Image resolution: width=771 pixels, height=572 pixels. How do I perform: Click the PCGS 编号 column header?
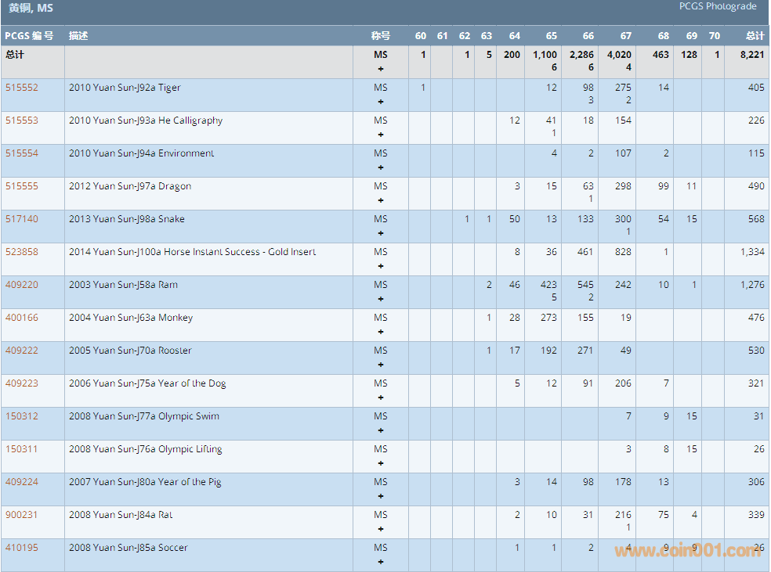(30, 36)
